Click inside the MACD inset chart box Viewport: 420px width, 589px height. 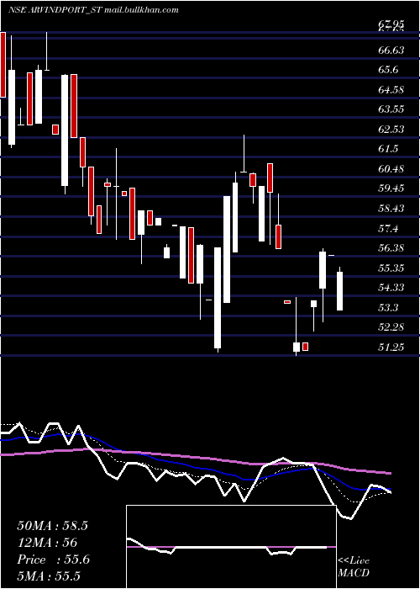click(231, 547)
